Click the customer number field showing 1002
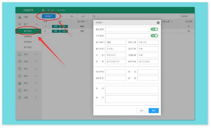The height and width of the screenshot is (128, 211). click(x=115, y=42)
